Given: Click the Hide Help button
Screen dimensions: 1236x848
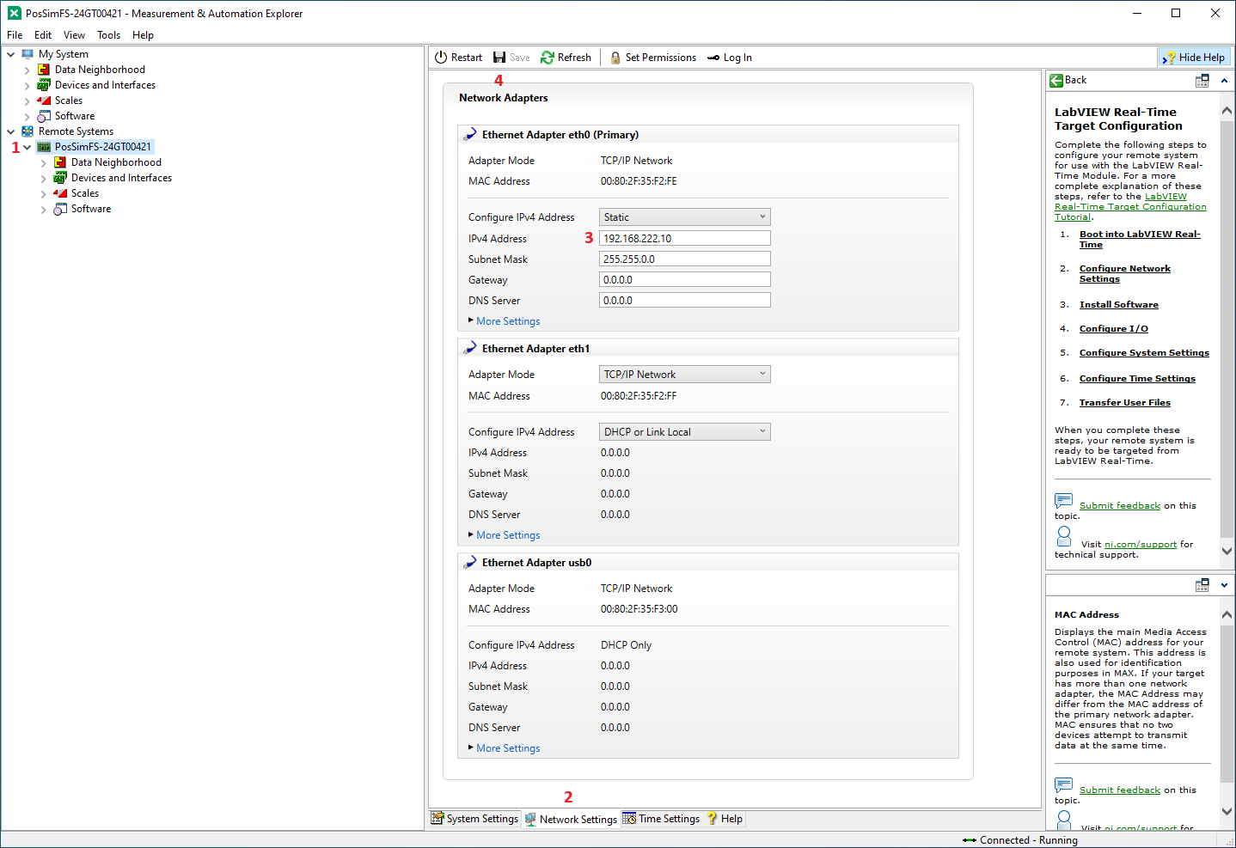Looking at the screenshot, I should click(x=1194, y=58).
